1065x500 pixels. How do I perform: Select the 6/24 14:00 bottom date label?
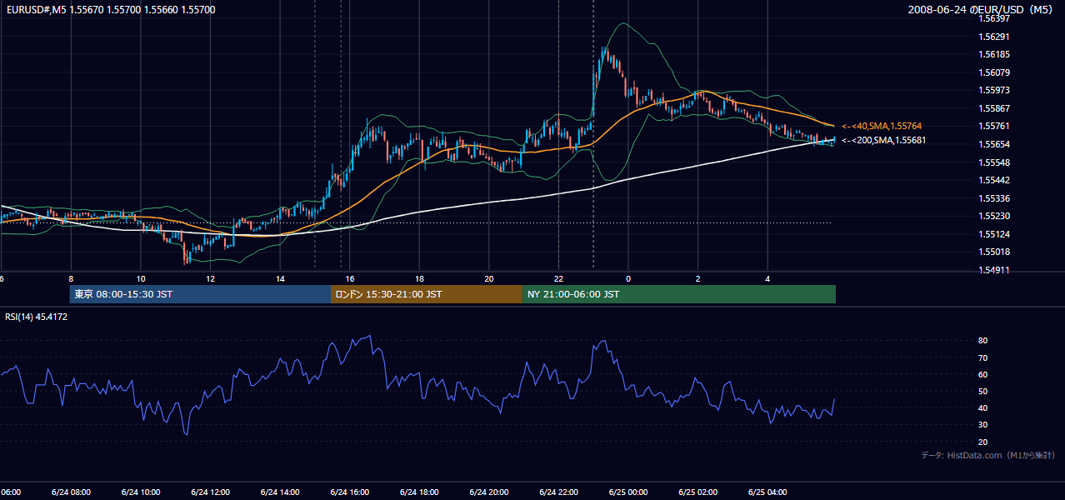click(x=279, y=492)
